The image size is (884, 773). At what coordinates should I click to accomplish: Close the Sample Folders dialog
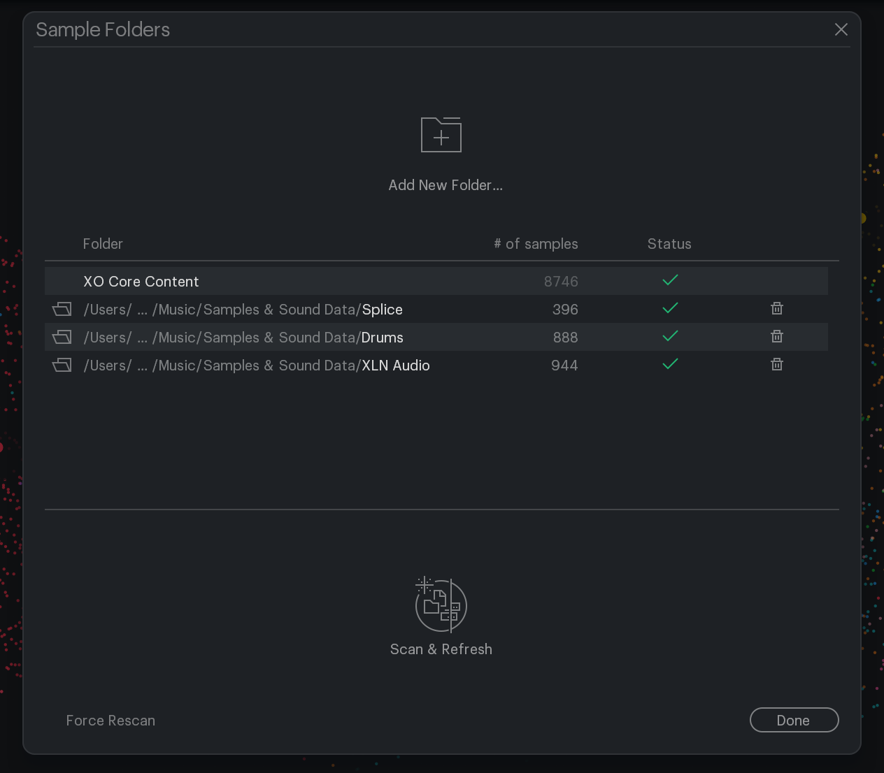click(841, 29)
